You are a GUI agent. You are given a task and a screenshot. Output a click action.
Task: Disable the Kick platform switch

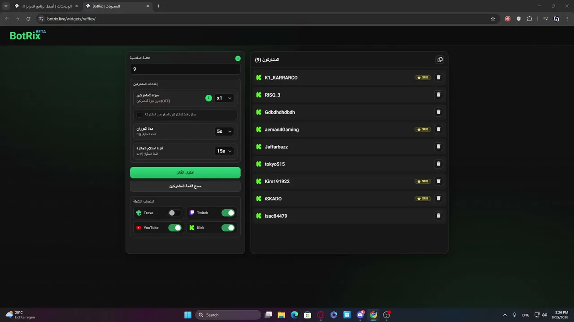pyautogui.click(x=228, y=228)
